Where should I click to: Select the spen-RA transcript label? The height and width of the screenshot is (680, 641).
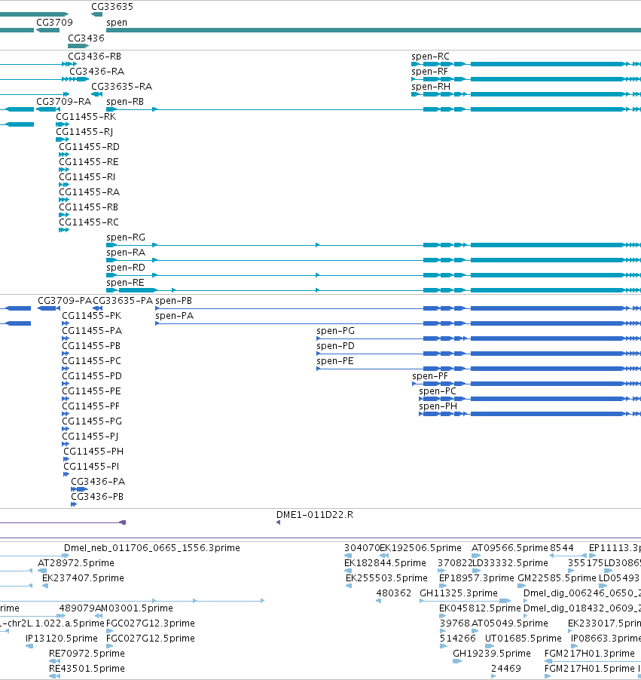[x=126, y=253]
